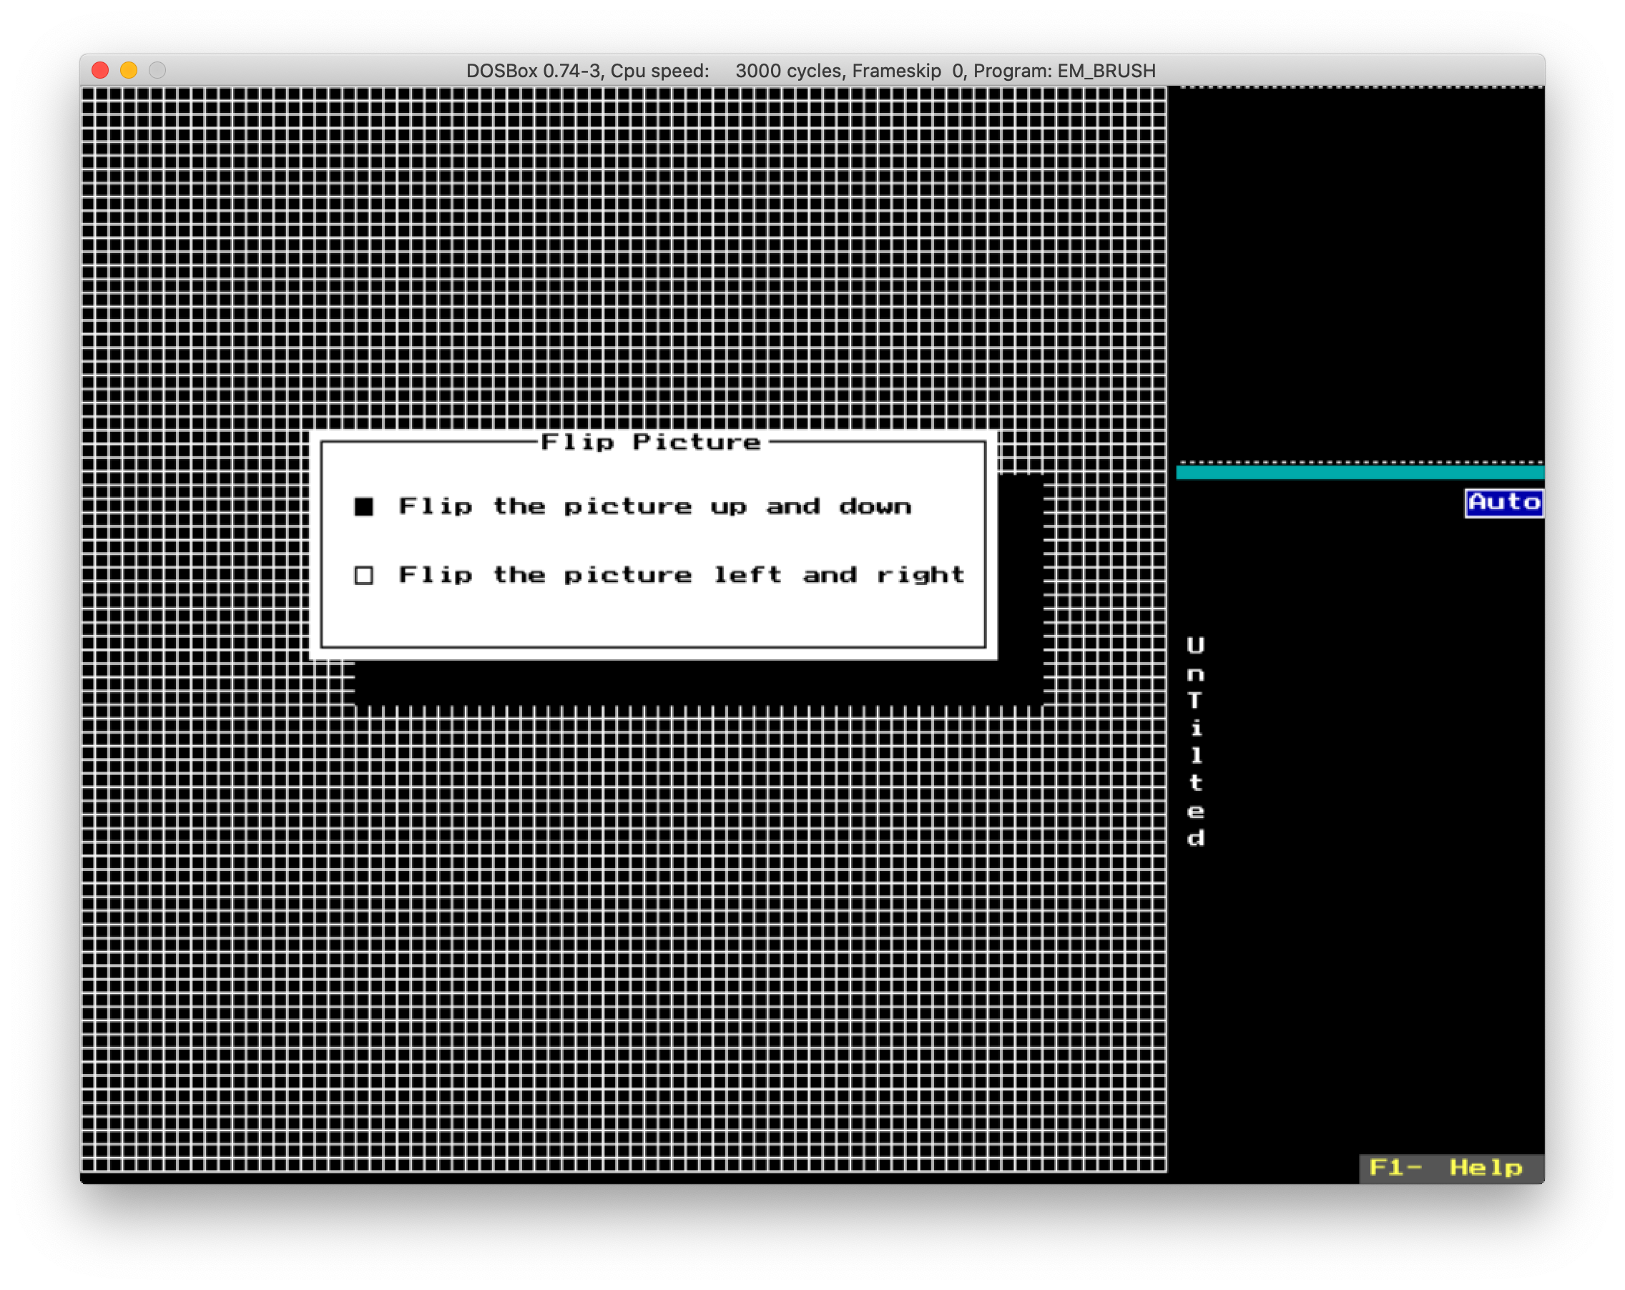Check the flip left and right checkbox
The image size is (1625, 1290).
tap(364, 576)
